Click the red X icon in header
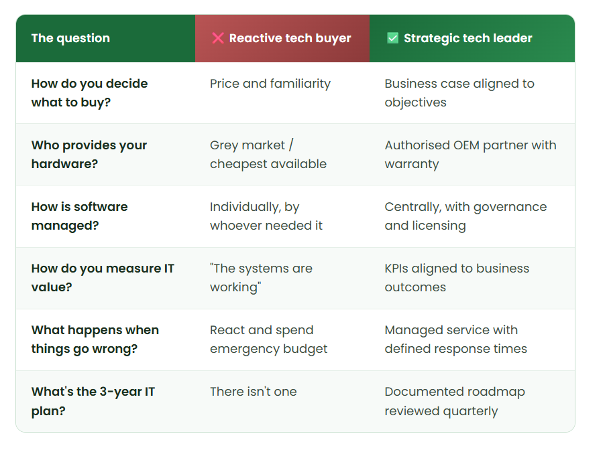The image size is (609, 452). pyautogui.click(x=218, y=38)
